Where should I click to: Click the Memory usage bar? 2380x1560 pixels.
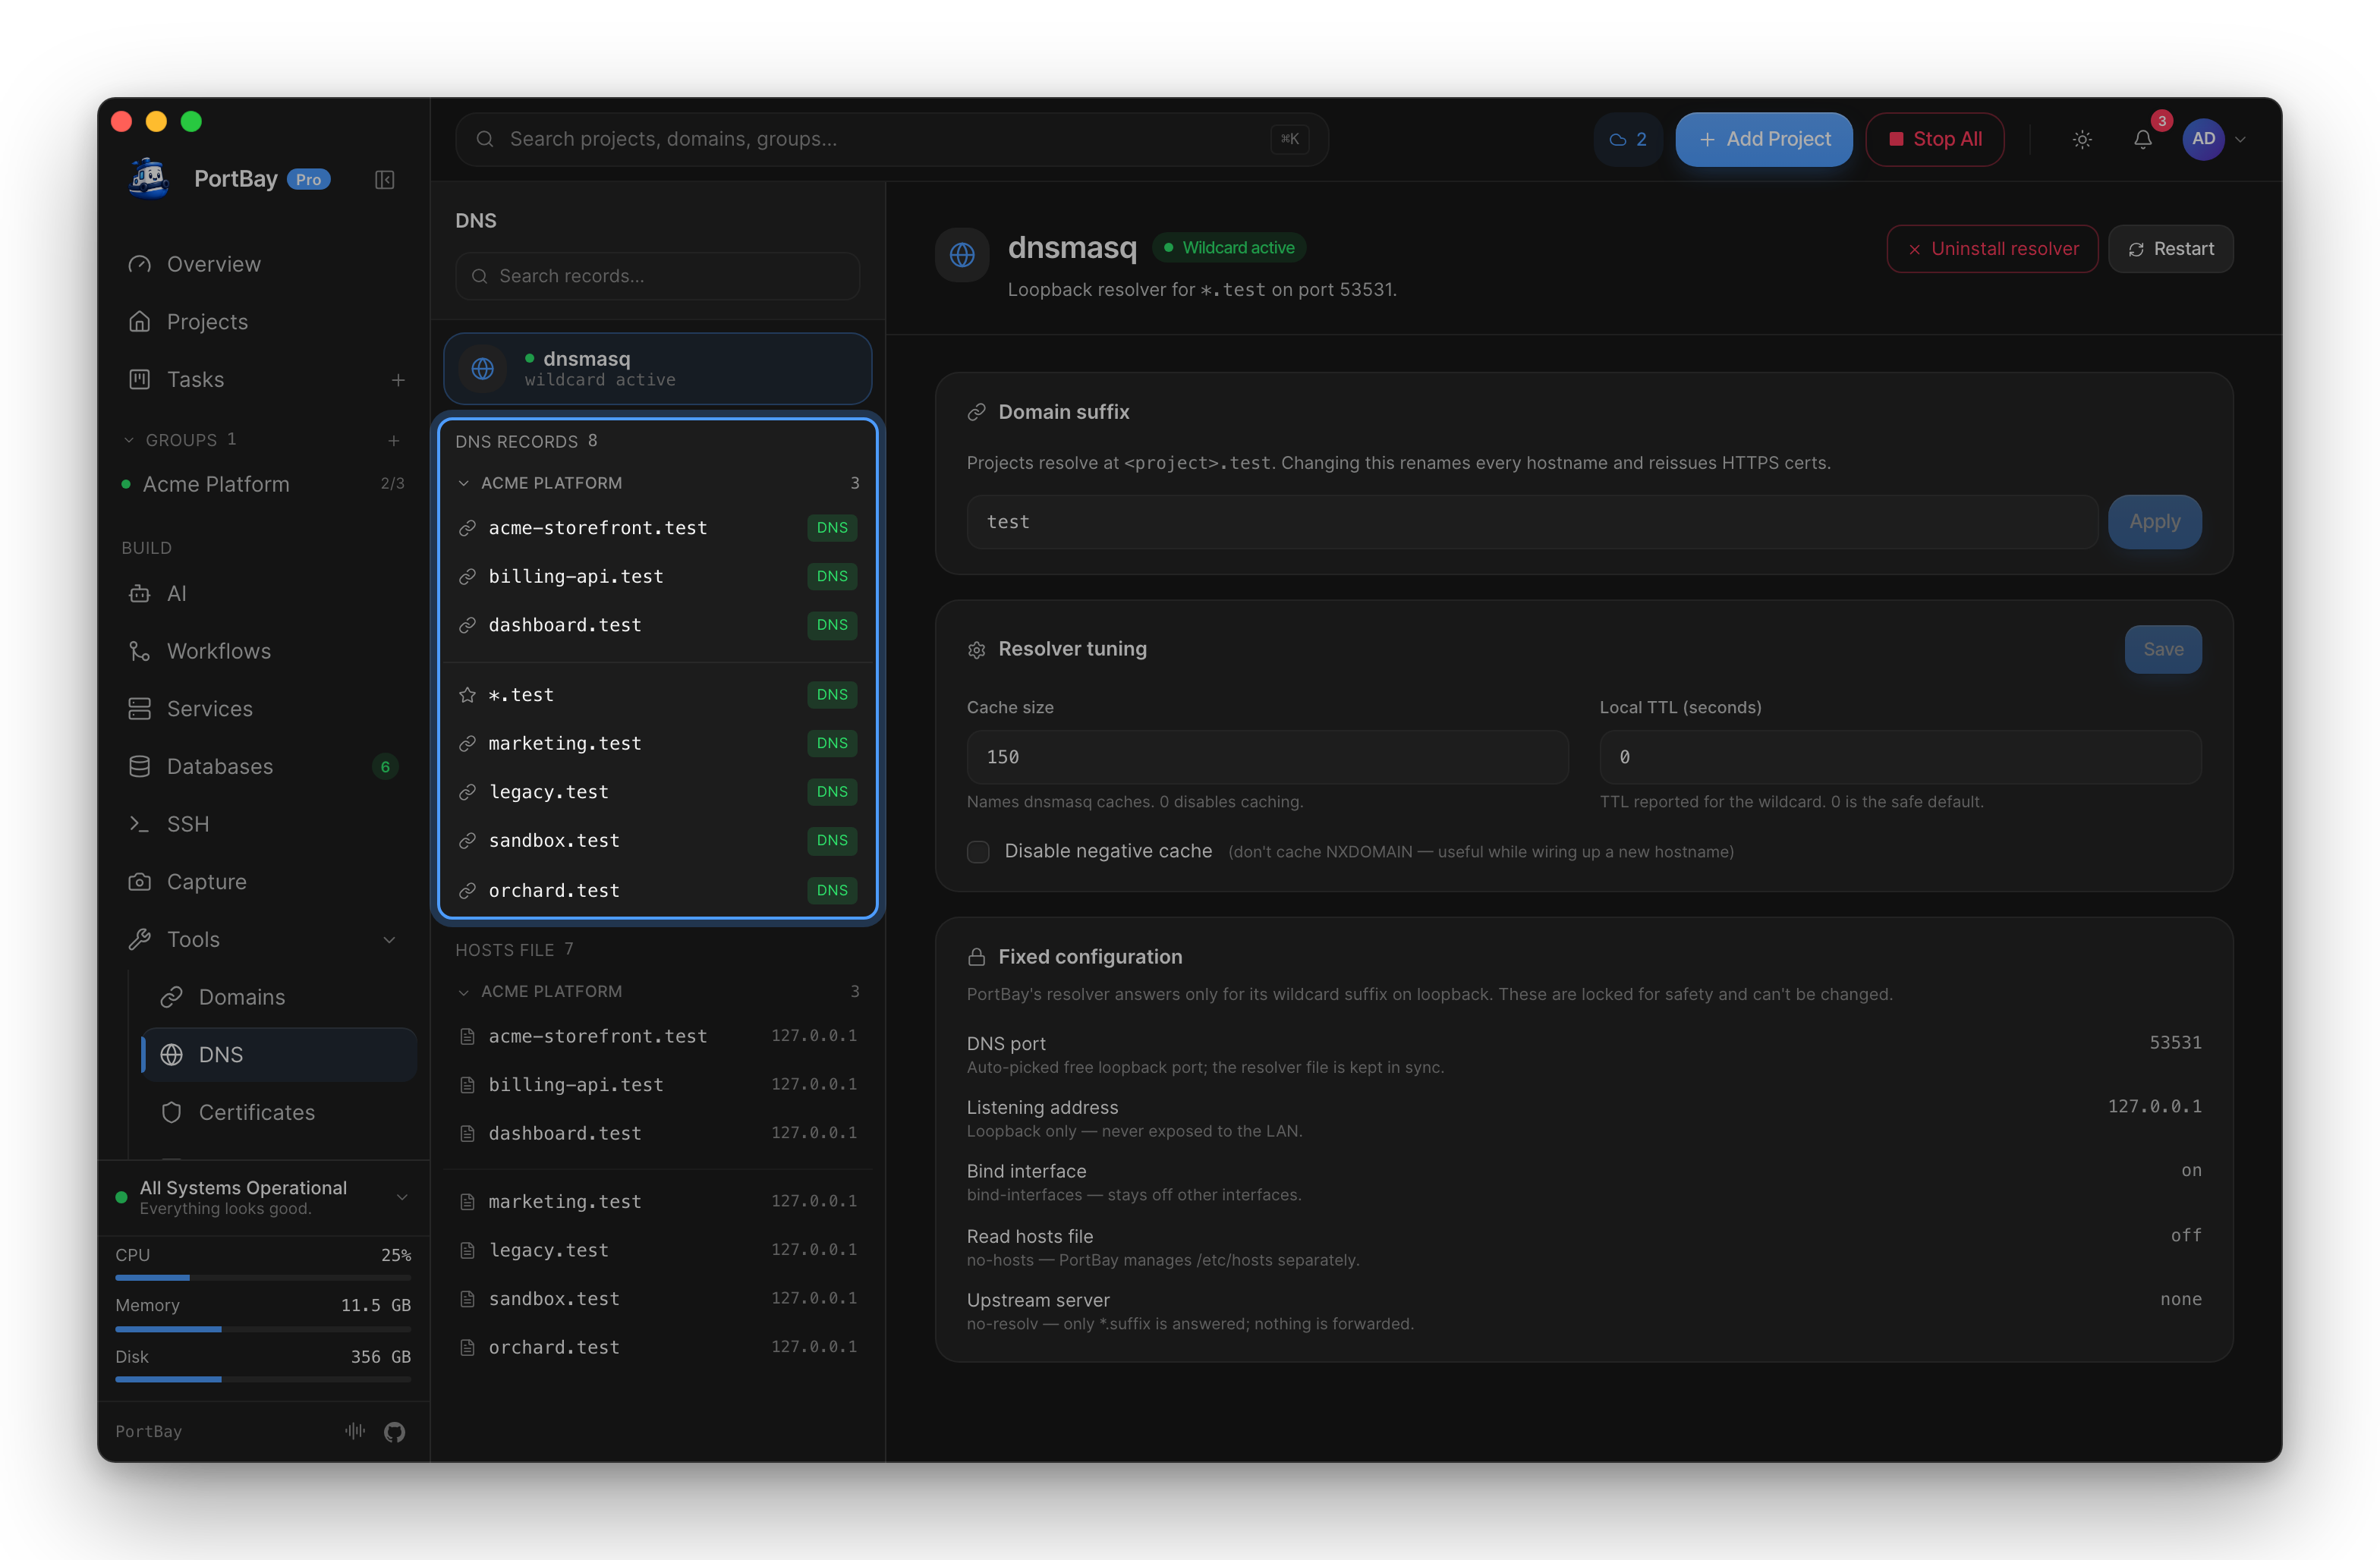coord(263,1329)
